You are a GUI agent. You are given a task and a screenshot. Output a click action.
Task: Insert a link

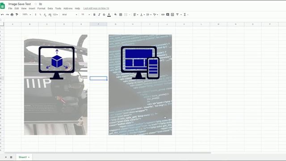click(163, 15)
